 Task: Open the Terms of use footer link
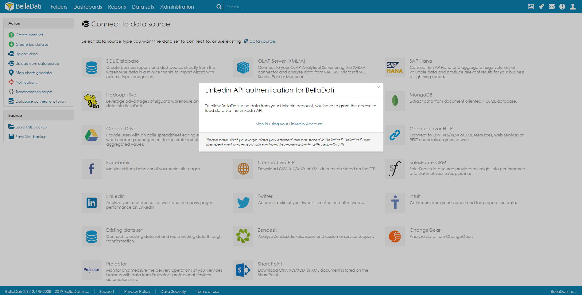(208, 291)
